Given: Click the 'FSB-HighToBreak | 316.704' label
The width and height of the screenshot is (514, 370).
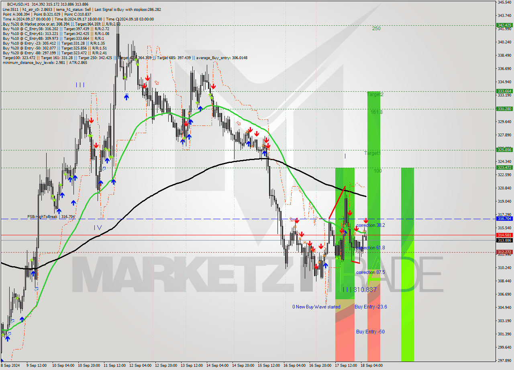Looking at the screenshot, I should point(51,216).
